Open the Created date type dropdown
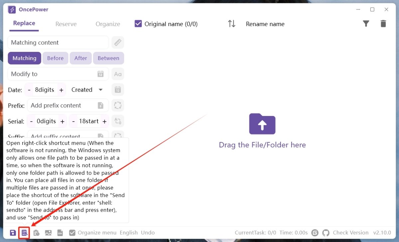The width and height of the screenshot is (399, 242). 87,90
